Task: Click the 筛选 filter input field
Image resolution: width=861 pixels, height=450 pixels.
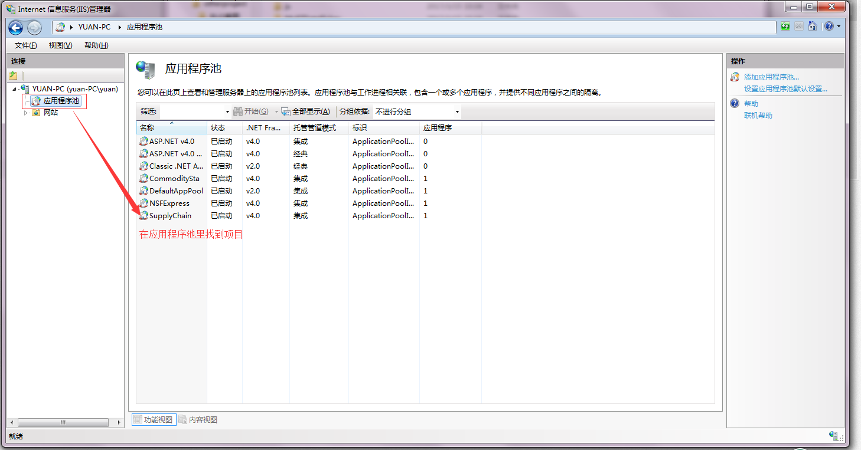Action: [x=192, y=111]
